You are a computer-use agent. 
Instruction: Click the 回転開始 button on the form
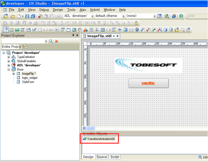tap(148, 83)
